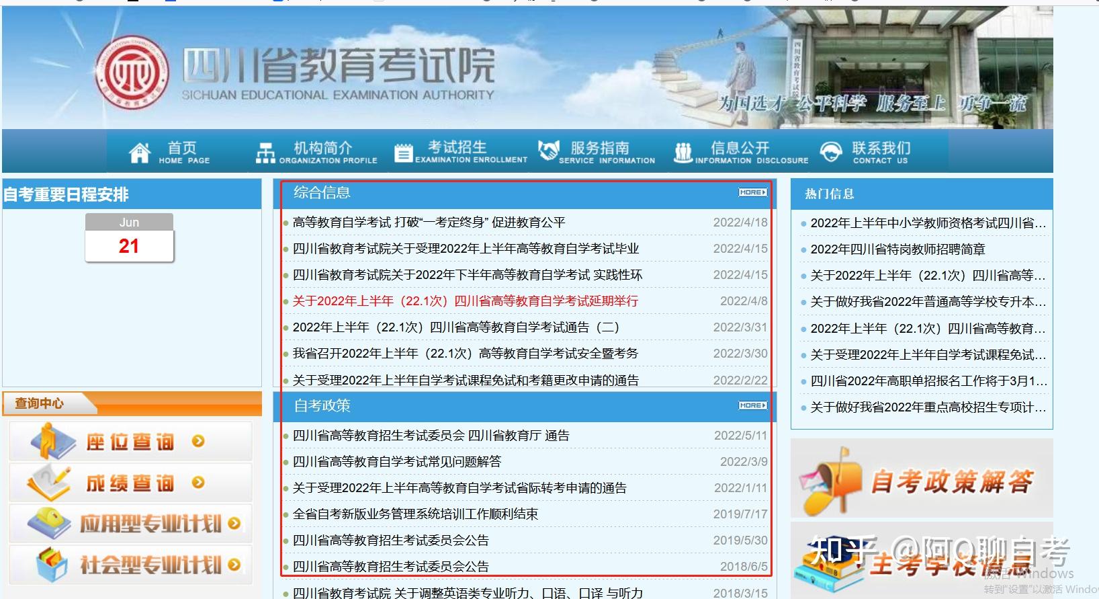
Task: Open 实践性环 notice dated 2022/4/15
Action: (x=468, y=275)
